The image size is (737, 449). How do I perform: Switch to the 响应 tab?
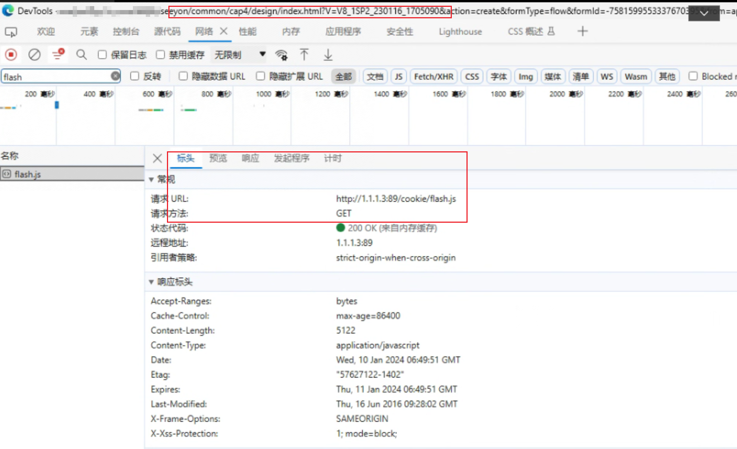tap(250, 158)
